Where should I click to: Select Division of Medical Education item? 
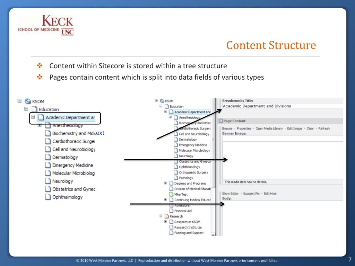point(192,189)
